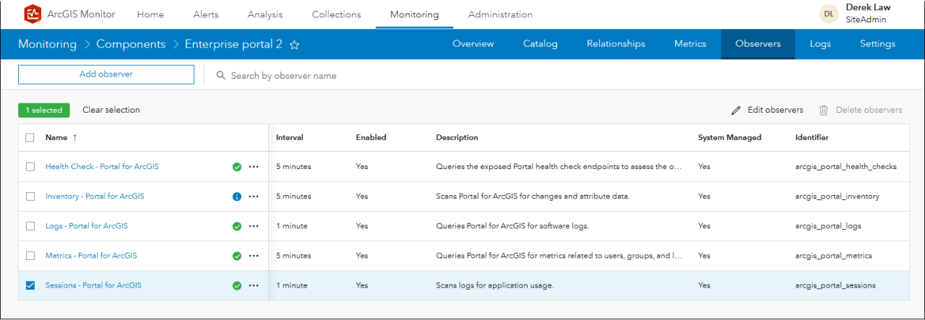Switch to the Metrics tab
Image resolution: width=925 pixels, height=320 pixels.
[690, 44]
